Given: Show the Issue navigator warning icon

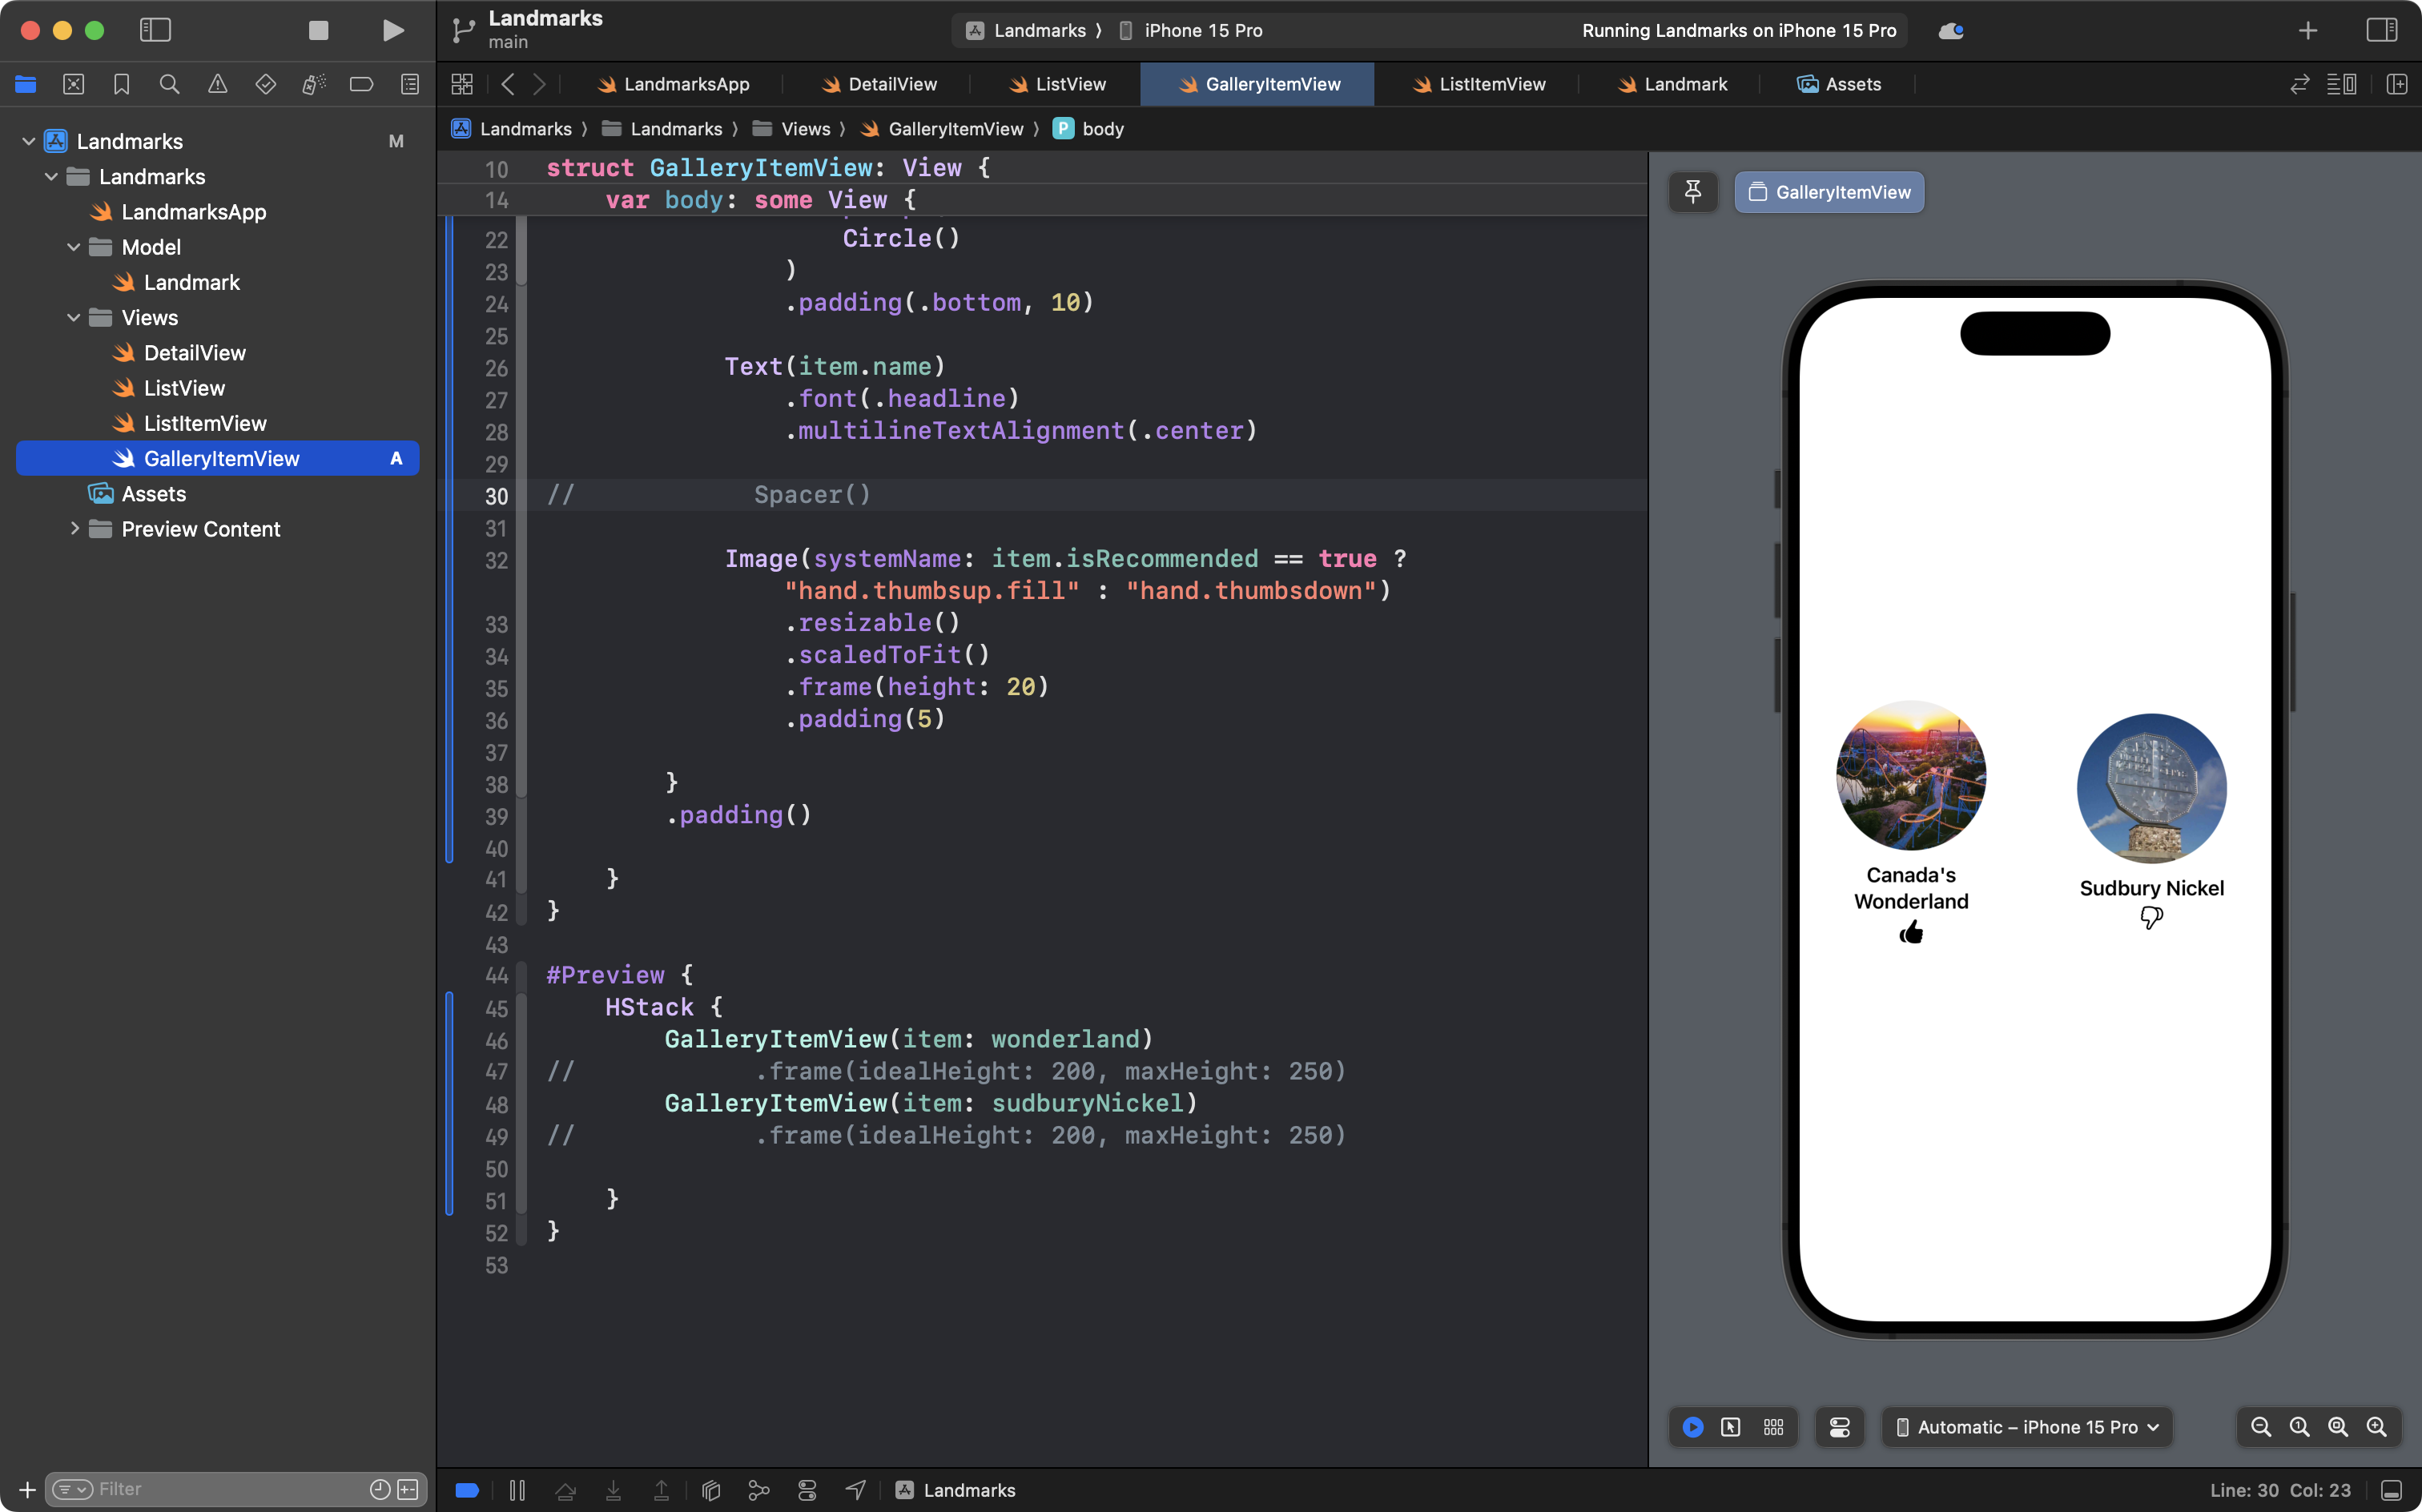Looking at the screenshot, I should pyautogui.click(x=217, y=84).
